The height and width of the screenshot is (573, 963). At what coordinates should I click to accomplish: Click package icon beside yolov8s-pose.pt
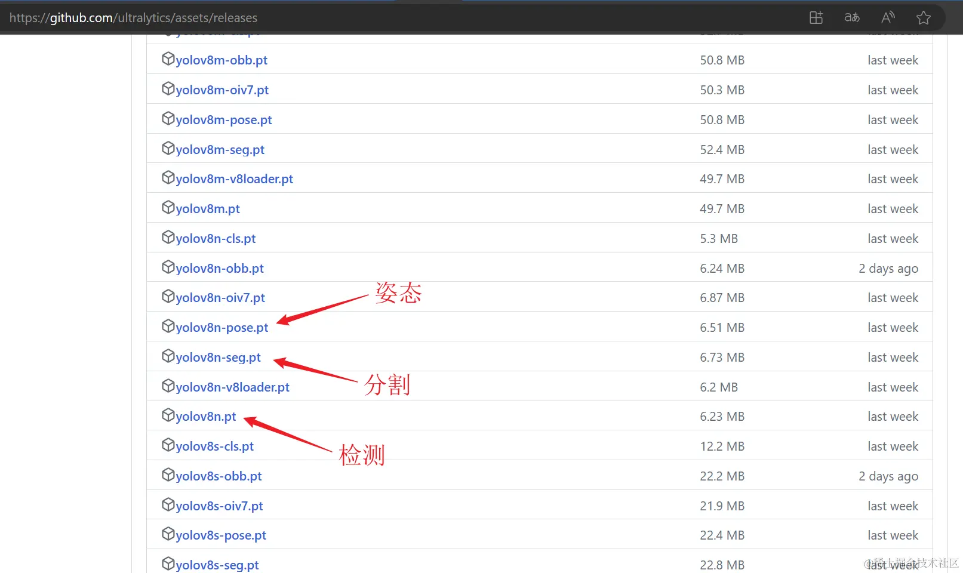[168, 534]
